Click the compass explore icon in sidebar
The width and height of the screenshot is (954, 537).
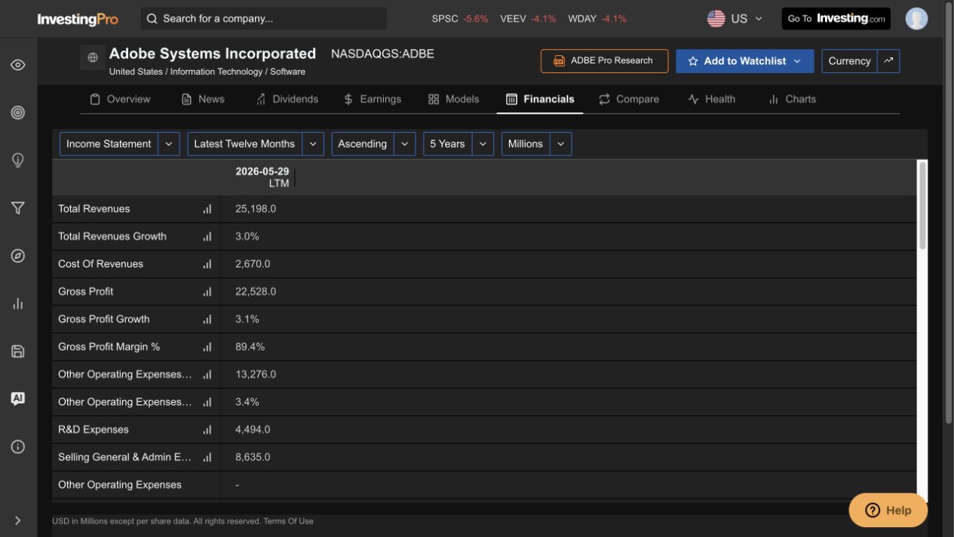coord(18,256)
